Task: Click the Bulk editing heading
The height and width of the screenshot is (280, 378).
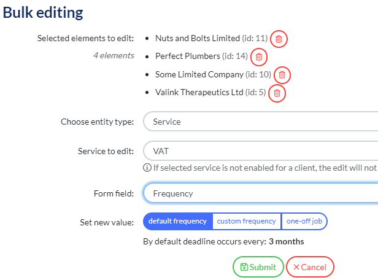Action: coord(43,12)
